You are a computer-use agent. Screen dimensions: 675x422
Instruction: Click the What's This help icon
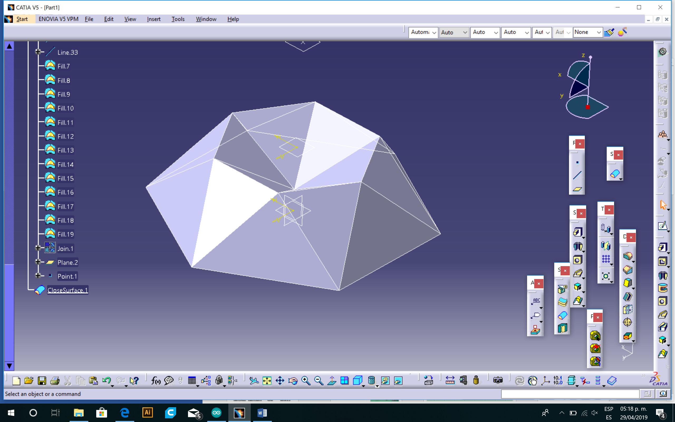point(134,380)
